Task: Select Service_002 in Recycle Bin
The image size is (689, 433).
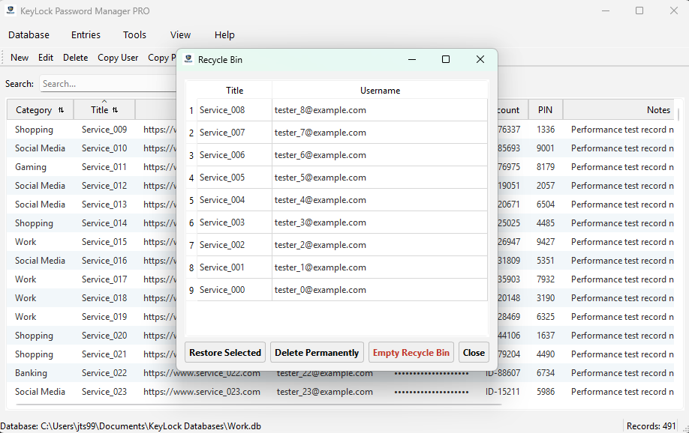Action: [234, 245]
